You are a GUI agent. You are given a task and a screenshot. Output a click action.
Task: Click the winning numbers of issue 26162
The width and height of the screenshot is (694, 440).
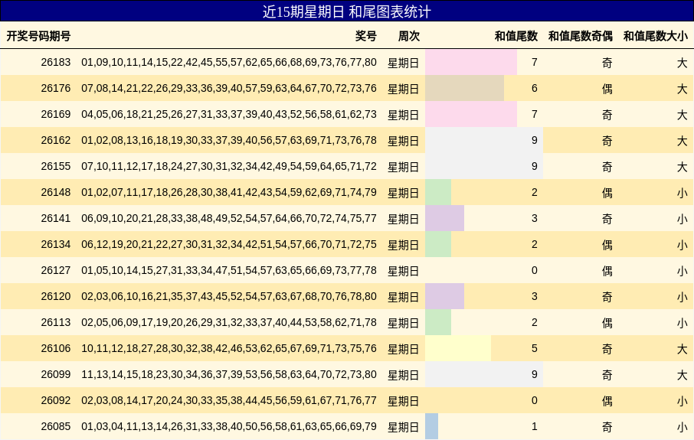pos(229,141)
